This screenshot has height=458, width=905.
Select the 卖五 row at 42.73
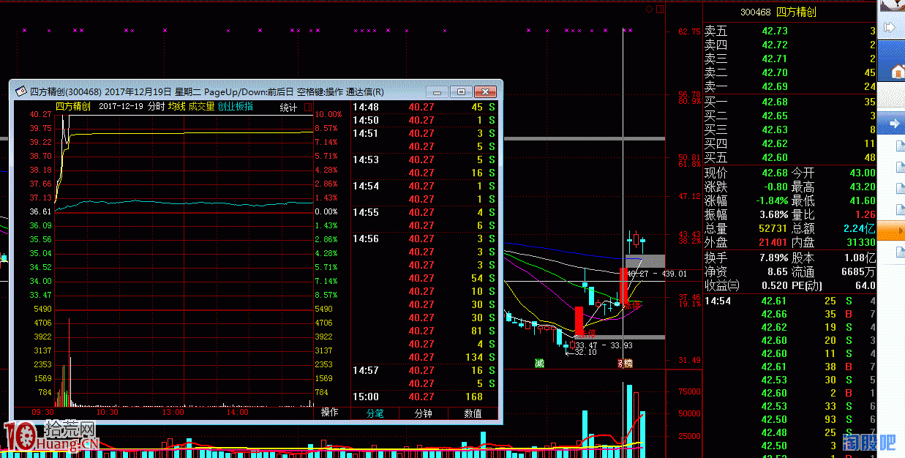point(789,31)
